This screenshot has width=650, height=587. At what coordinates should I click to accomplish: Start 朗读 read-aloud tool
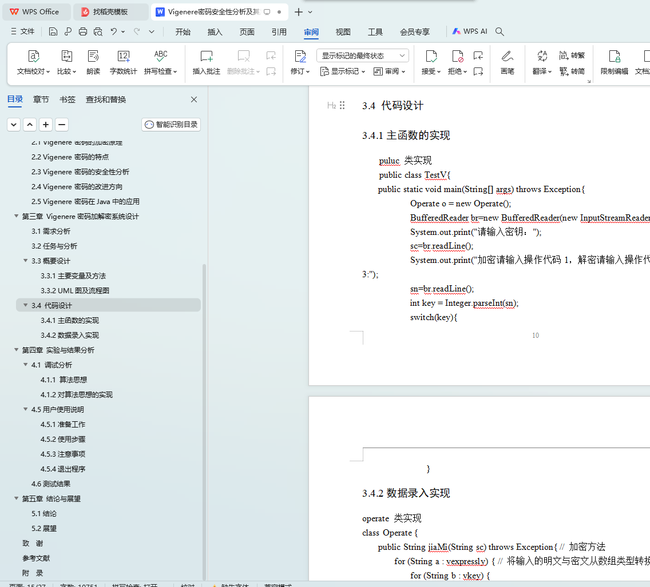click(93, 62)
